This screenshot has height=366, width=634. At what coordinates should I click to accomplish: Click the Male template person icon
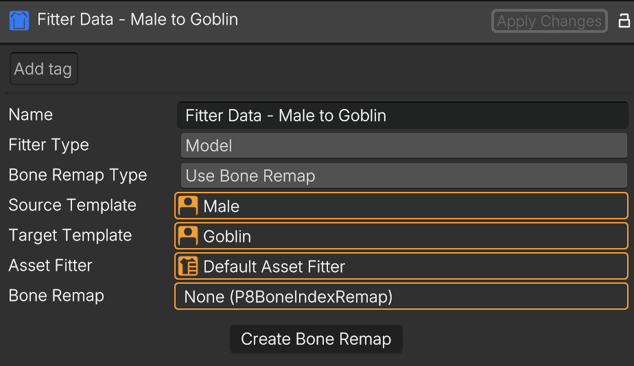click(188, 206)
